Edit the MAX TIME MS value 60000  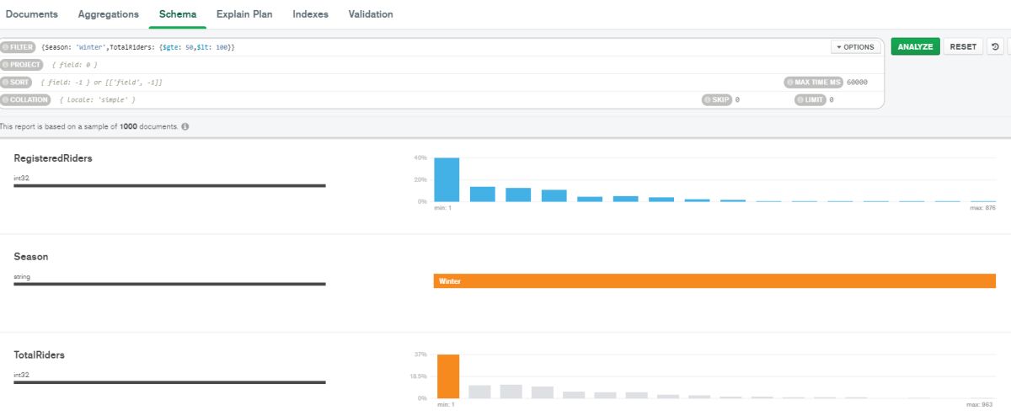point(857,83)
